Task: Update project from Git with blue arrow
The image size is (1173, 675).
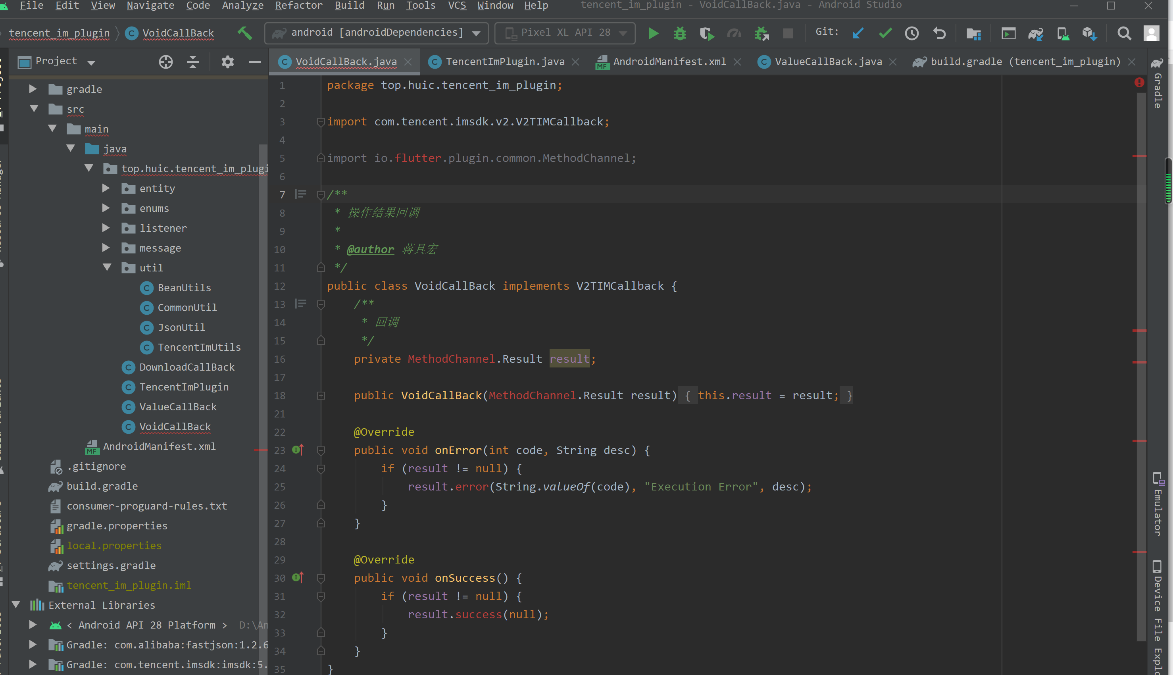Action: (x=858, y=33)
